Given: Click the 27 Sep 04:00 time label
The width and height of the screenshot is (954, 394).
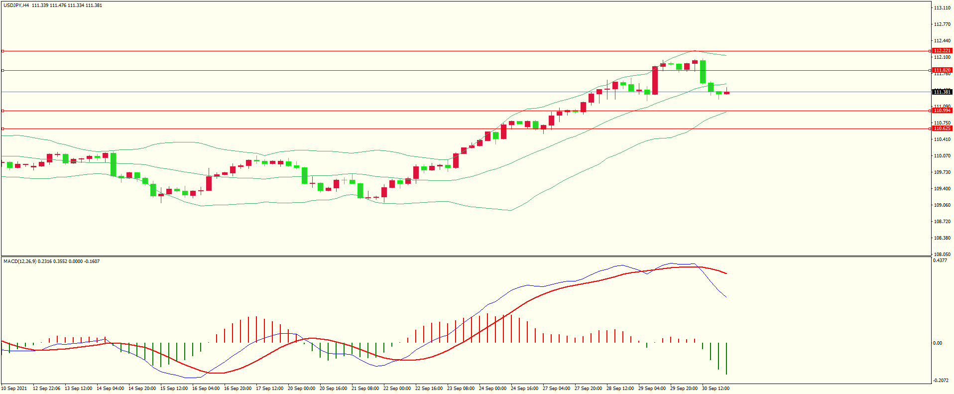Looking at the screenshot, I should pyautogui.click(x=557, y=389).
